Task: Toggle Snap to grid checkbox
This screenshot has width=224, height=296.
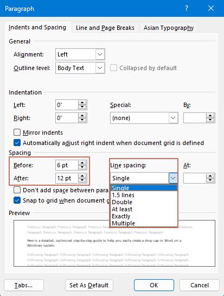Action: click(17, 200)
